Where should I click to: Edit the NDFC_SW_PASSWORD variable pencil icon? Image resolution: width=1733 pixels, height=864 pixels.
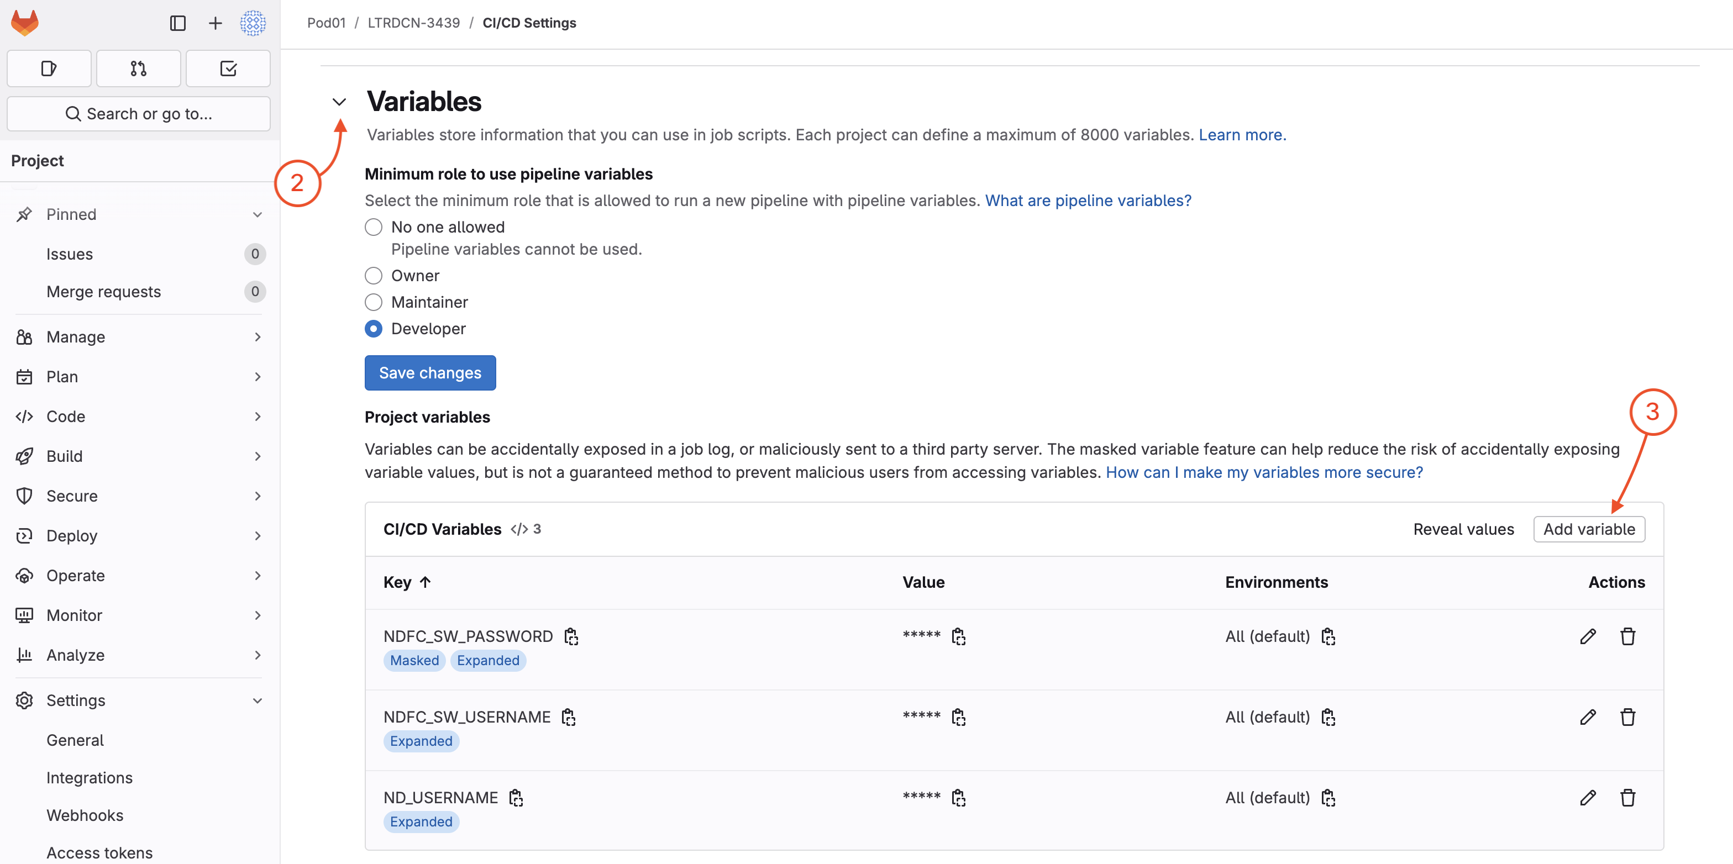1588,636
